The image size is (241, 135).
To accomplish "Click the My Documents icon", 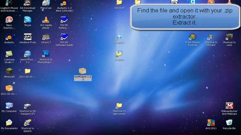I will click(x=9, y=123).
